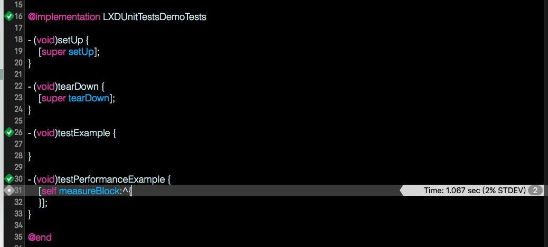Image resolution: width=548 pixels, height=247 pixels.
Task: Click the green checkmark next to testExample
Action: point(8,132)
